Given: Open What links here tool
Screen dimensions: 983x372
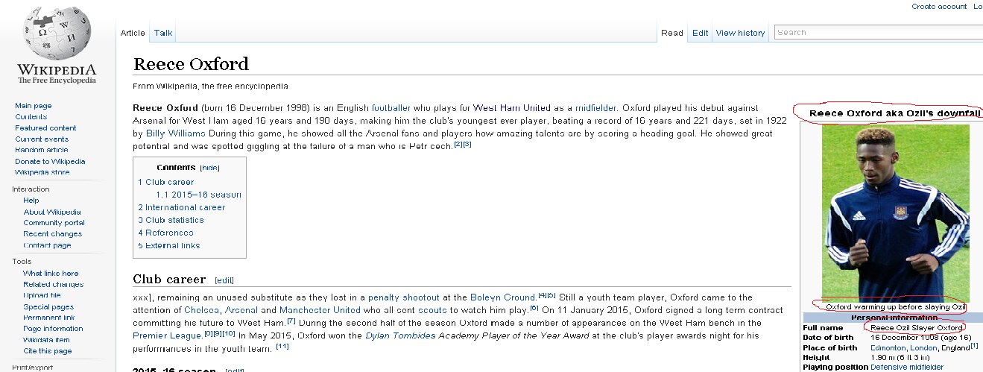Looking at the screenshot, I should pyautogui.click(x=51, y=274).
